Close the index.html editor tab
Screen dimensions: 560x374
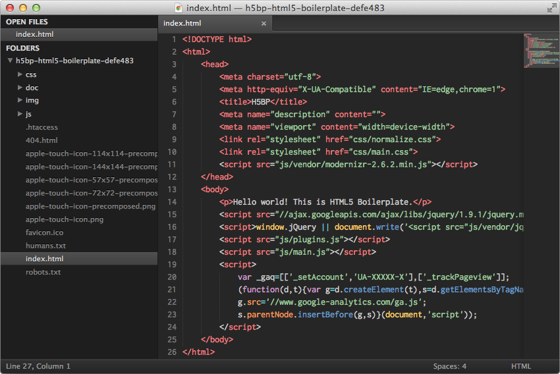point(264,23)
